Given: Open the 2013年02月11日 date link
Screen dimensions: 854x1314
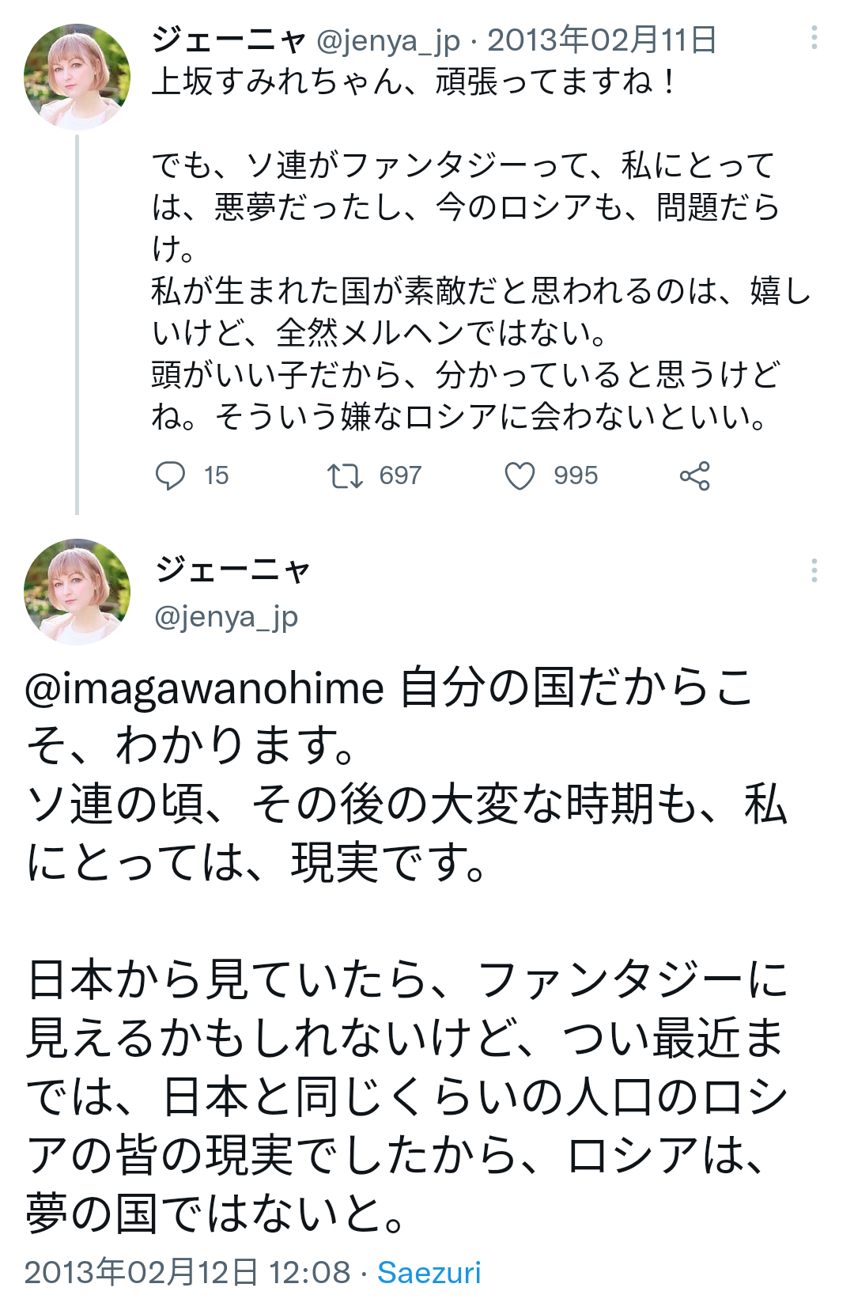Looking at the screenshot, I should (x=602, y=40).
